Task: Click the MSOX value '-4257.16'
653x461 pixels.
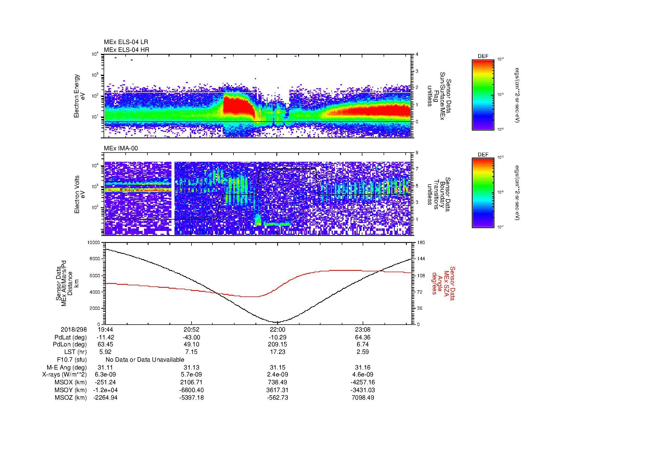Action: click(363, 382)
